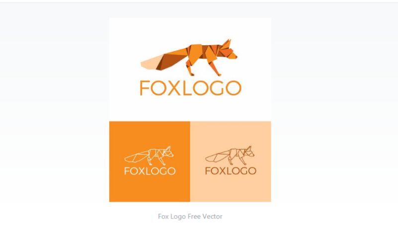The height and width of the screenshot is (231, 398).
Task: Click the head of the brown outline fox
Action: [x=249, y=152]
